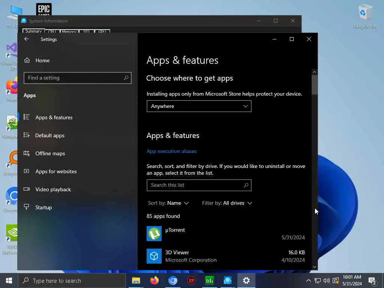Switch to Summary tab in System Information
Image resolution: width=384 pixels, height=288 pixels.
[33, 31]
